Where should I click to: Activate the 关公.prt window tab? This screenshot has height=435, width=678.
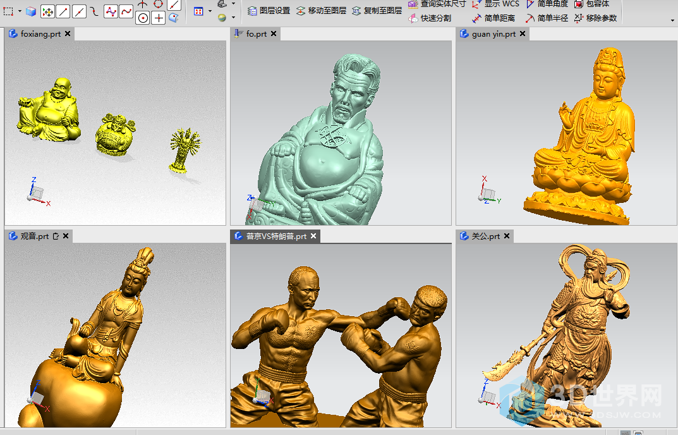485,236
